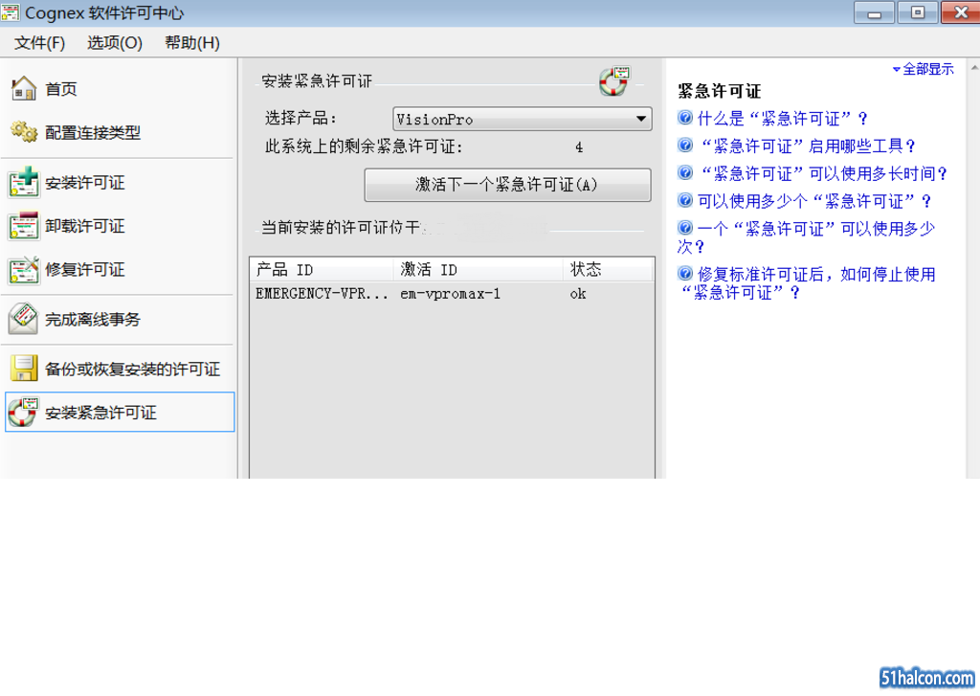Click the ok status cell
980x696 pixels.
coord(578,293)
